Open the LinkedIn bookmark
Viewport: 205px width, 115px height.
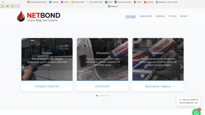click(54, 2)
